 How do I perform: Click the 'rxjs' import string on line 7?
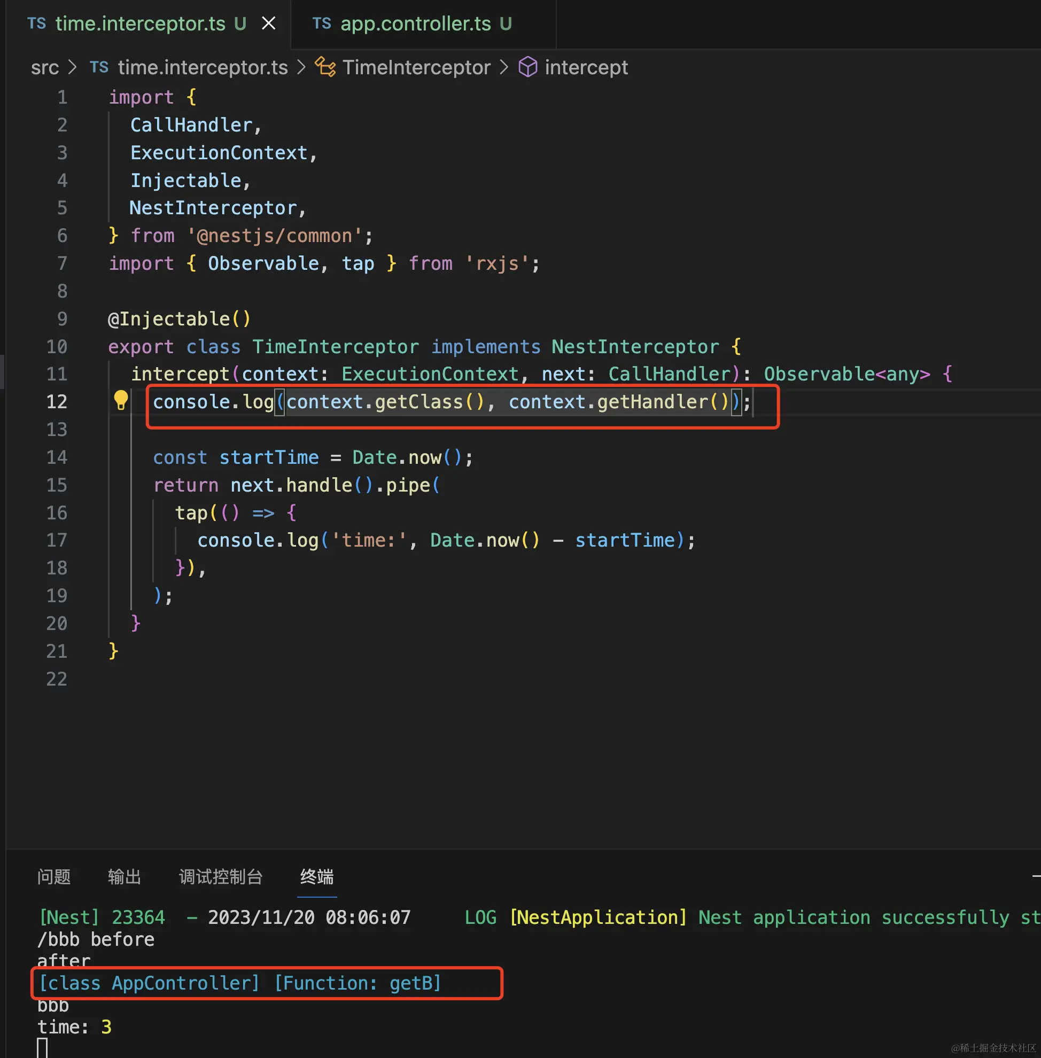[497, 263]
